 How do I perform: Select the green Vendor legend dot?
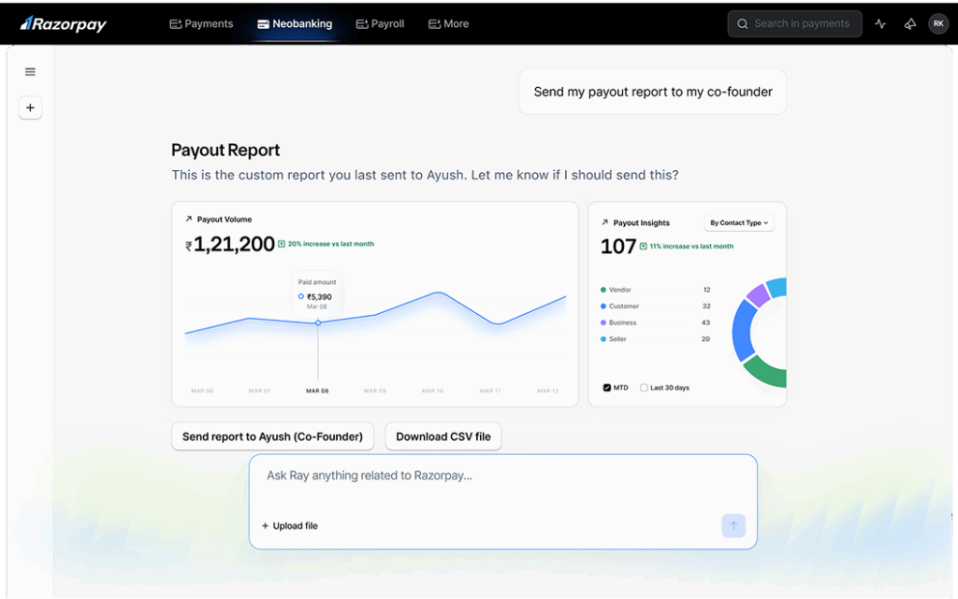[603, 291]
